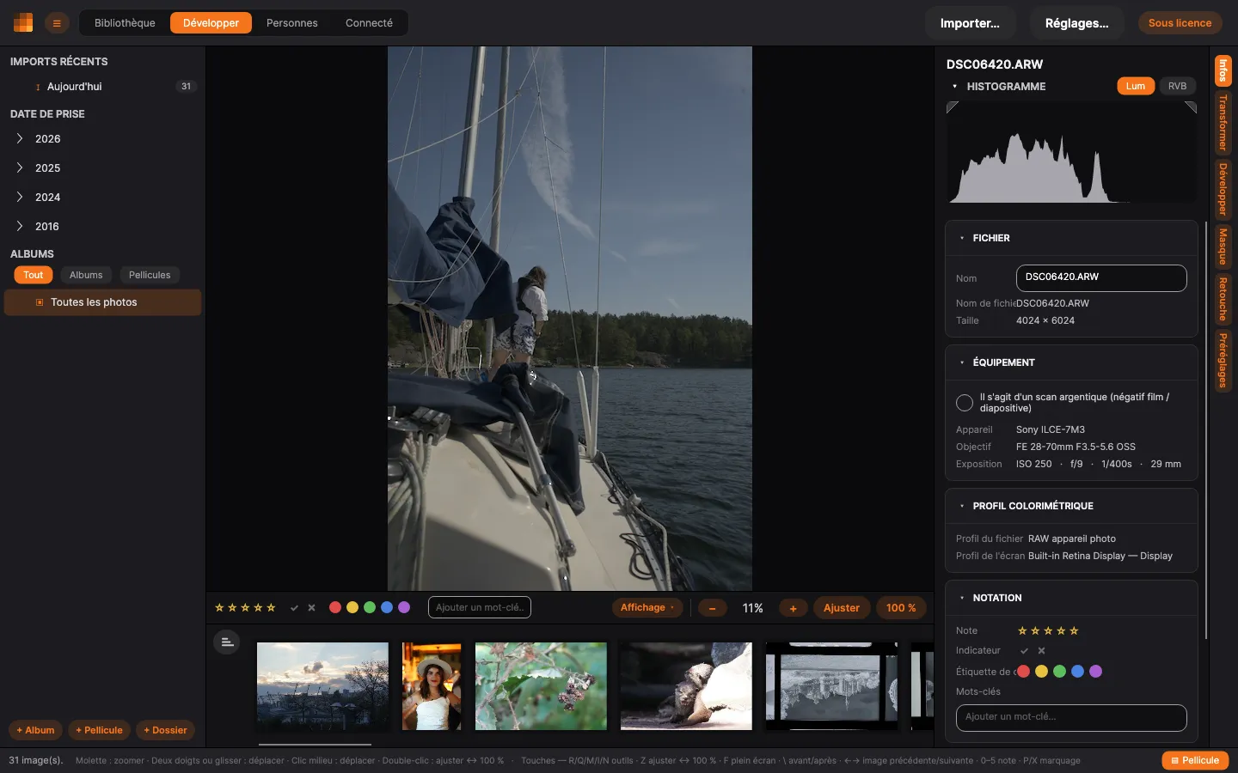Open the Affichage dropdown

tap(647, 607)
